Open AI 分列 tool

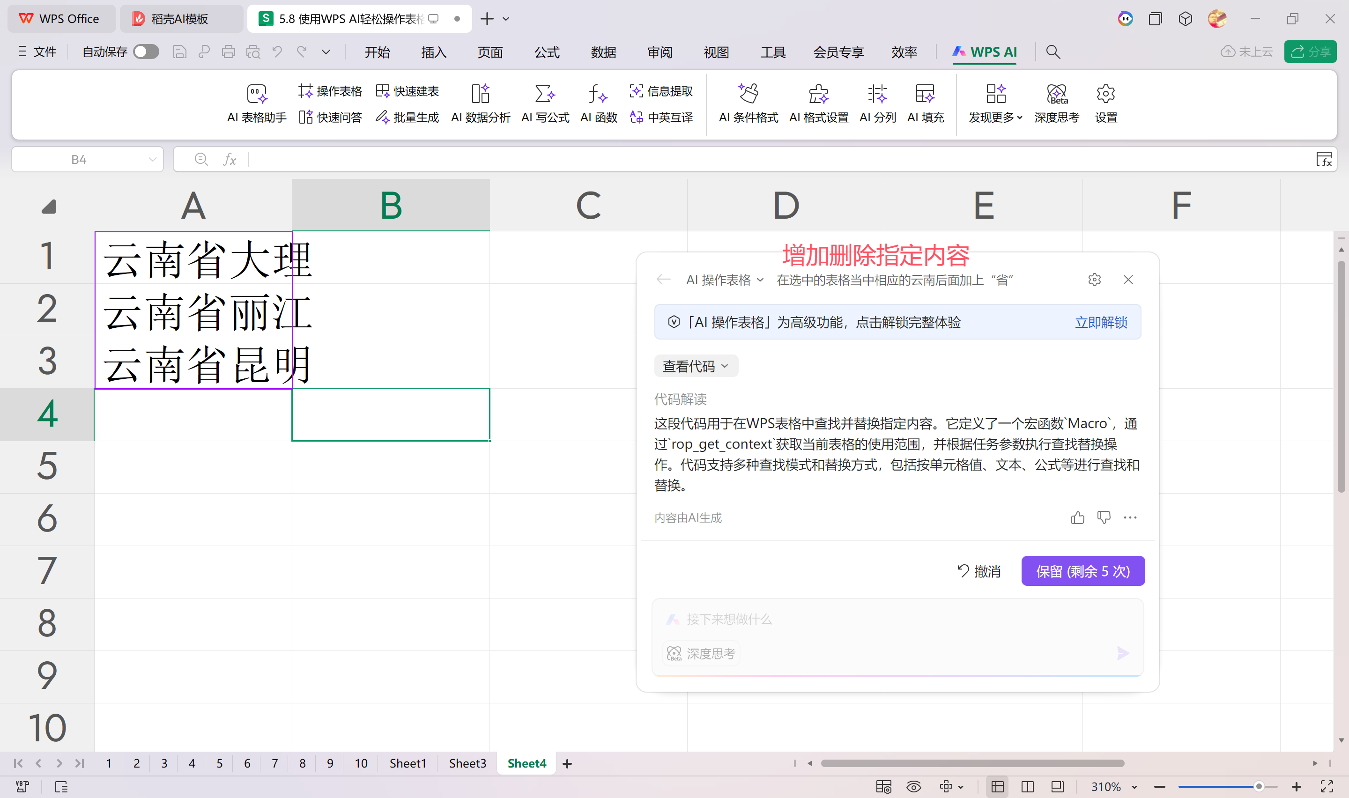click(x=877, y=104)
